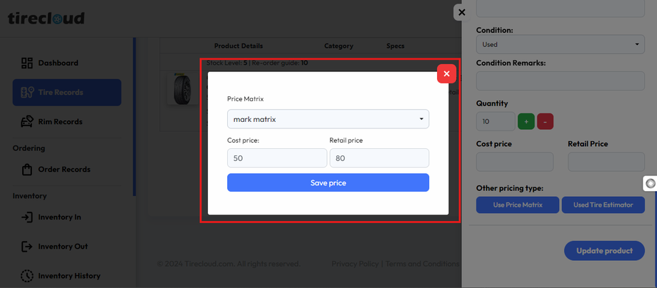657x288 pixels.
Task: Expand the Condition dropdown
Action: 560,44
